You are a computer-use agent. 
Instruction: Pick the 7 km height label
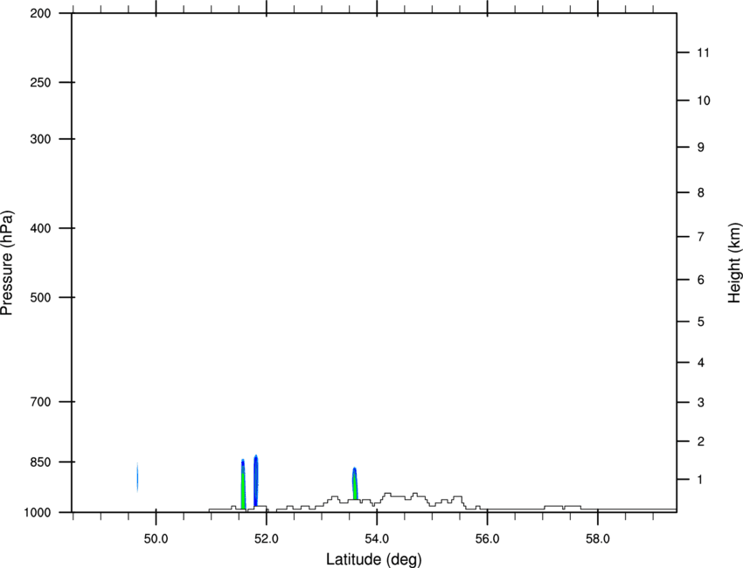coord(701,237)
